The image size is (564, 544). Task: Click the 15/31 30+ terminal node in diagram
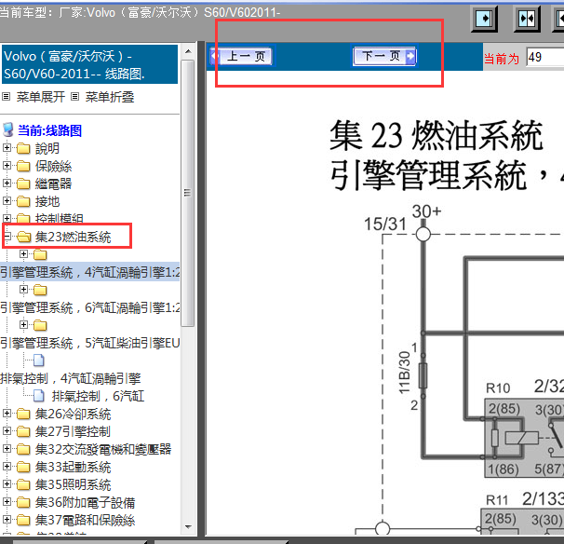(423, 234)
